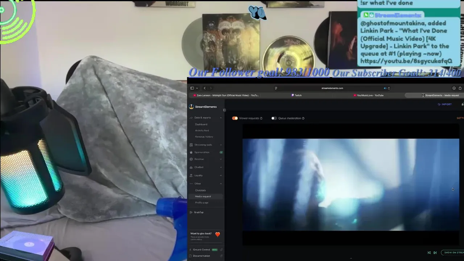This screenshot has height=261, width=464.
Task: Open Chatstats in sidebar
Action: click(200, 190)
